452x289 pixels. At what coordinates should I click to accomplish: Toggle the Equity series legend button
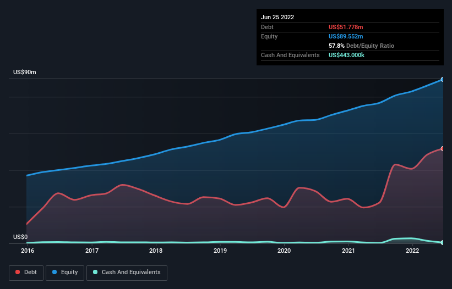click(x=65, y=273)
